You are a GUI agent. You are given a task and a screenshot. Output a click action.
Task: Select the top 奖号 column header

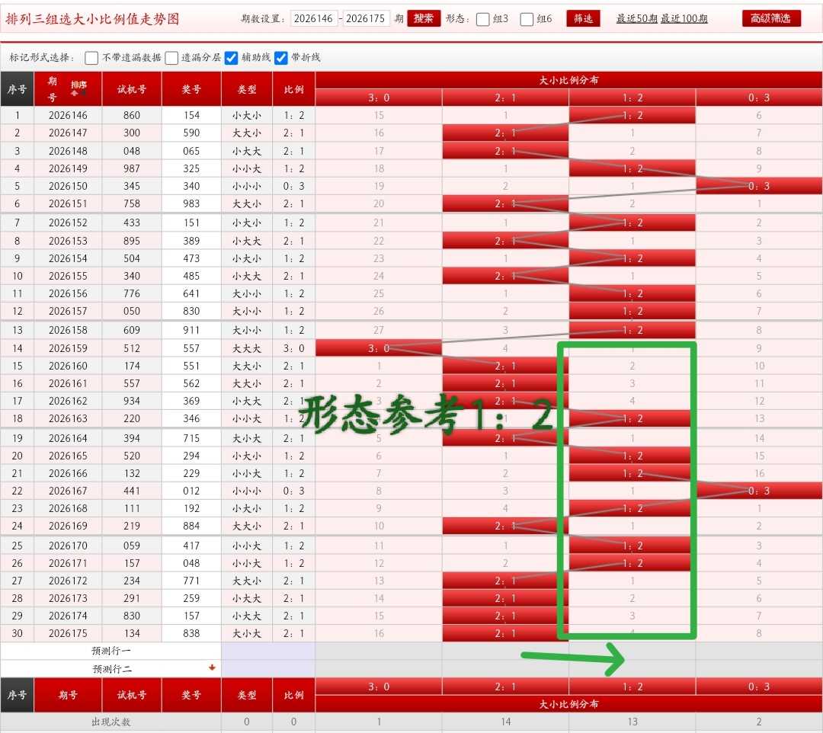coord(191,89)
